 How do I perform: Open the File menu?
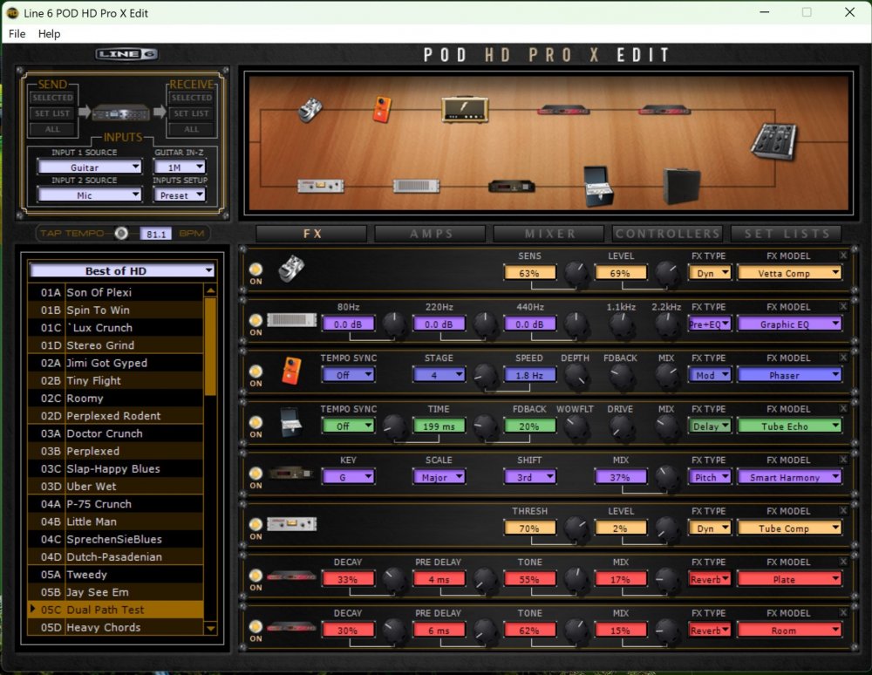pyautogui.click(x=17, y=34)
